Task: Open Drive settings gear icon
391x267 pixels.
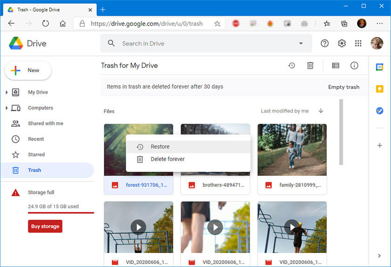Action: click(342, 43)
